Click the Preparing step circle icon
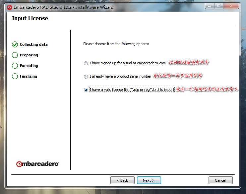The image size is (246, 194). click(x=15, y=55)
